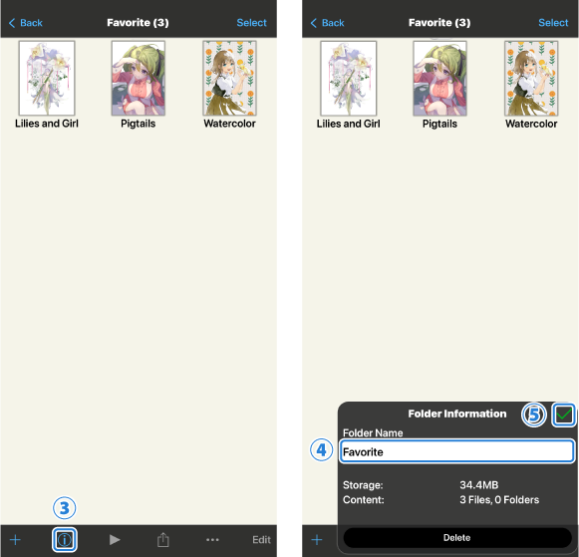Open Lilies and Girl artwork on right
The image size is (579, 557).
tap(349, 79)
